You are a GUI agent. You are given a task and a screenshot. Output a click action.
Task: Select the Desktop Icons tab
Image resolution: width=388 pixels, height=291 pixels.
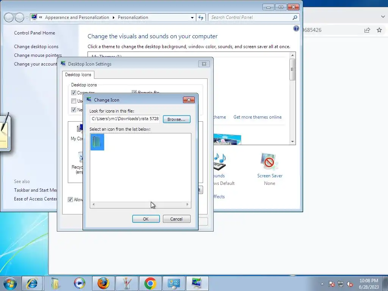[x=78, y=75]
